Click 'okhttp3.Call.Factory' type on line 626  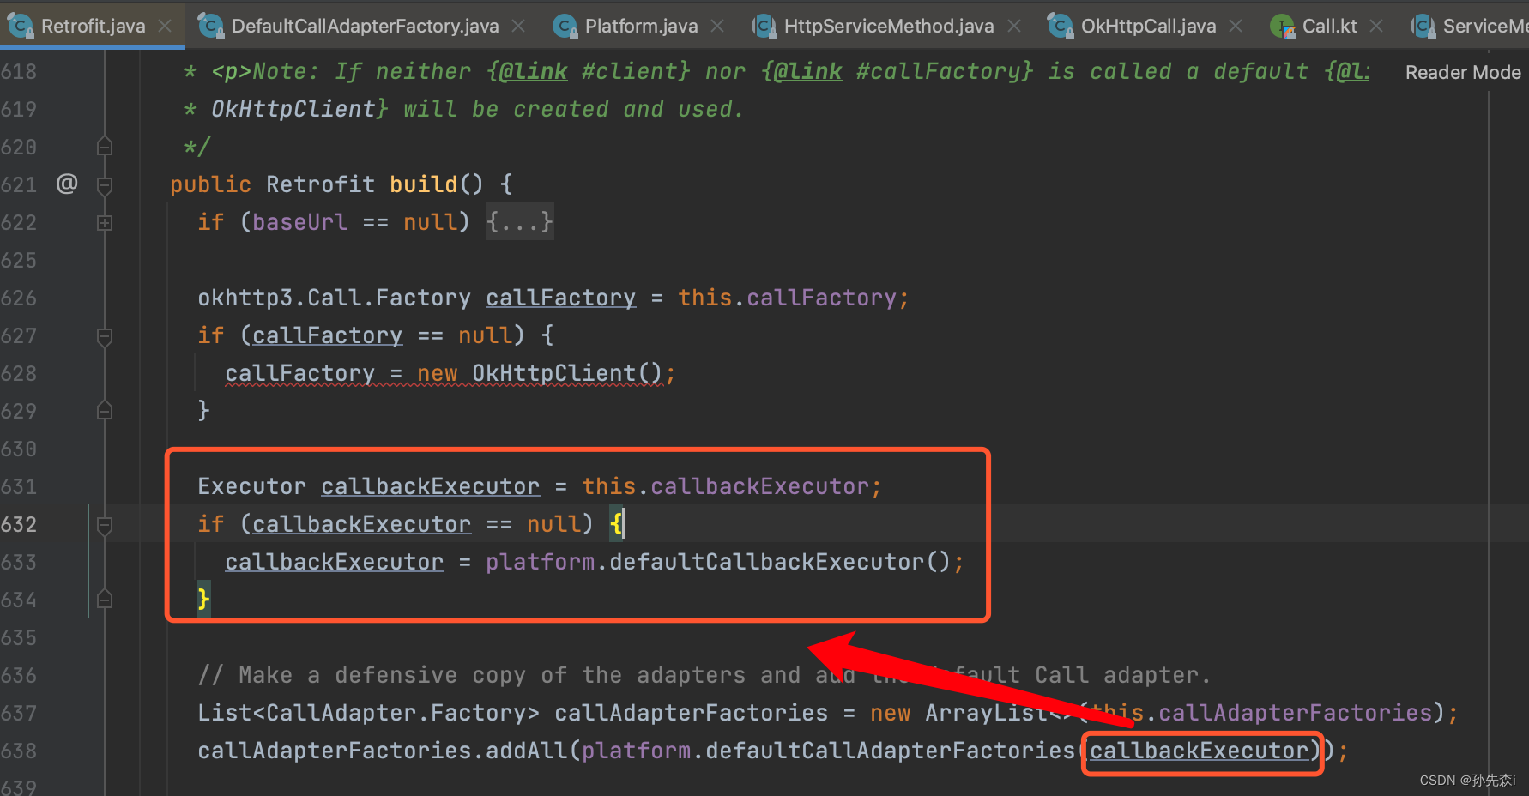334,298
